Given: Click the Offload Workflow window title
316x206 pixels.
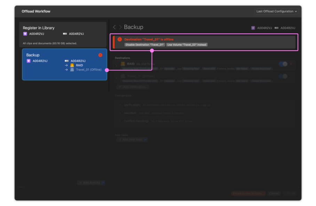Looking at the screenshot, I should pos(36,11).
